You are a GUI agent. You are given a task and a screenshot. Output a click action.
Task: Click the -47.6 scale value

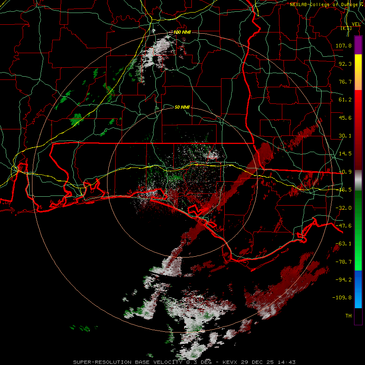tap(344, 226)
